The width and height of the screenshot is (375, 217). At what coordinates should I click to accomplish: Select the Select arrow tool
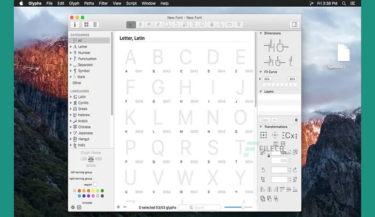(x=131, y=25)
